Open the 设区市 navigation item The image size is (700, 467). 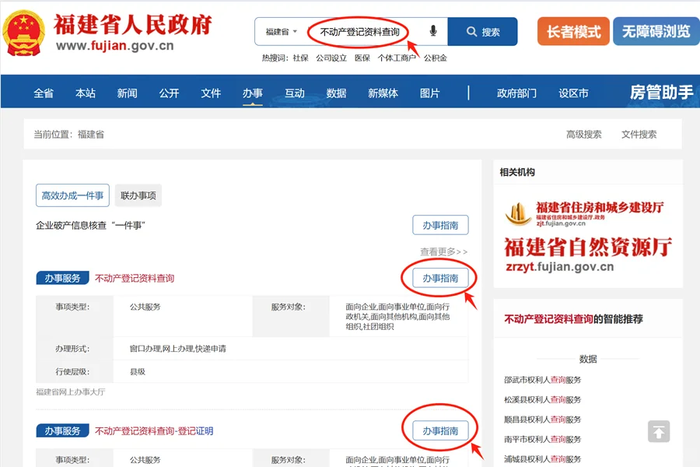point(574,93)
